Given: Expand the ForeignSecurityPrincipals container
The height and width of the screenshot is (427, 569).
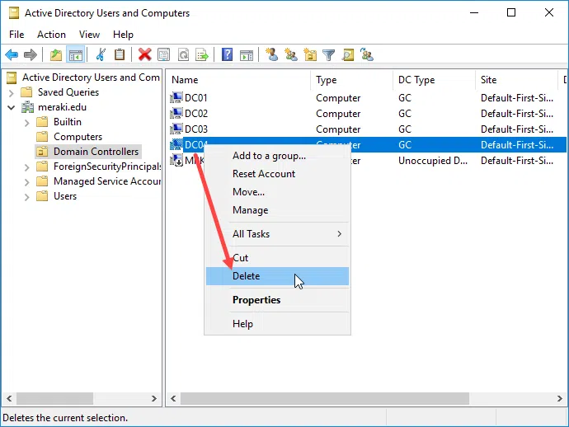Looking at the screenshot, I should (27, 167).
